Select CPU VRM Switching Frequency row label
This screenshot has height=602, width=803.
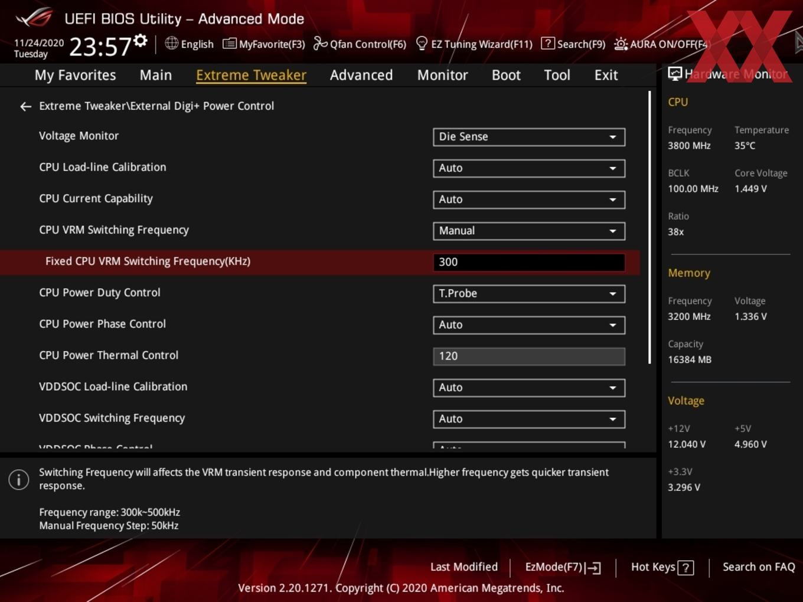tap(114, 230)
